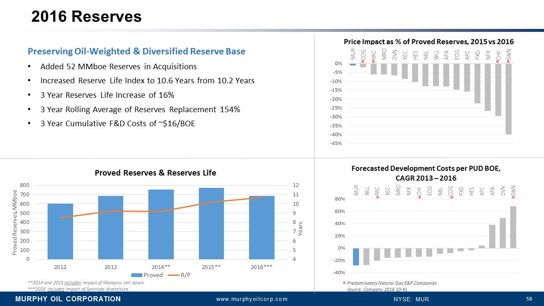Viewport: 544px width, 306px height.
Task: Click the blue MUR bar in Price Impact chart
Action: point(353,64)
